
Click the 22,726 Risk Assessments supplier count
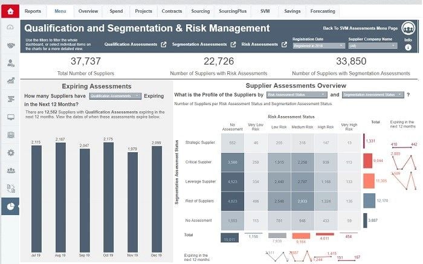click(219, 61)
